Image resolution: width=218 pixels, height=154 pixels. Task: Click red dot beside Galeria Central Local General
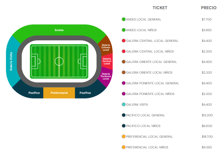click(x=124, y=41)
